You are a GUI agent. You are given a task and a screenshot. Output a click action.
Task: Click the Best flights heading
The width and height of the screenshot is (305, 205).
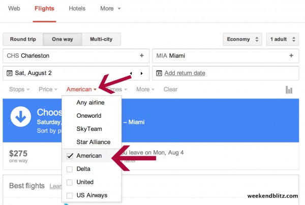27,186
